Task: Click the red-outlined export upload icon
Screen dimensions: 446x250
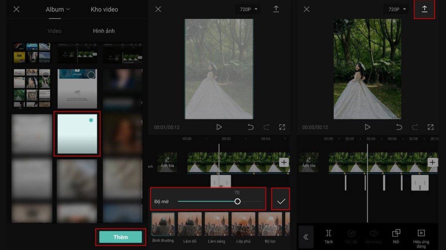Action: (x=424, y=9)
